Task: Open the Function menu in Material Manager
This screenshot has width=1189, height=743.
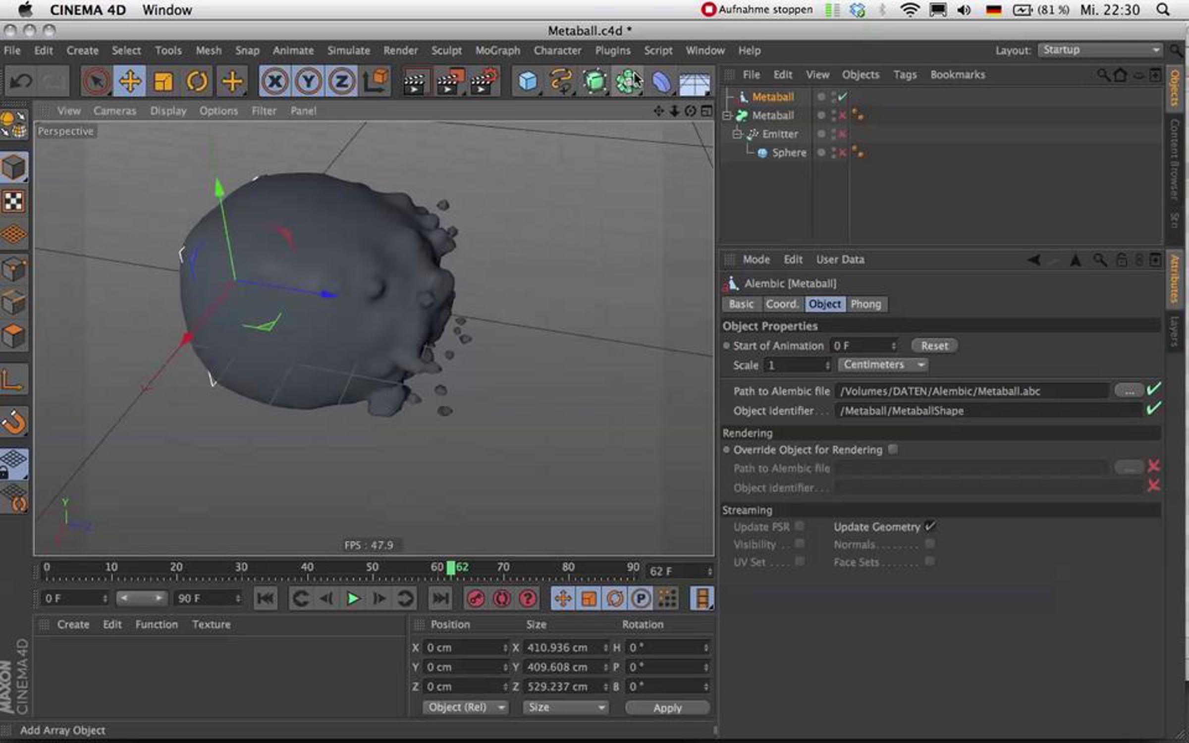Action: click(157, 624)
